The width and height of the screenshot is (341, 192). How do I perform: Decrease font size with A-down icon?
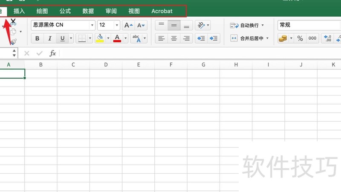141,25
